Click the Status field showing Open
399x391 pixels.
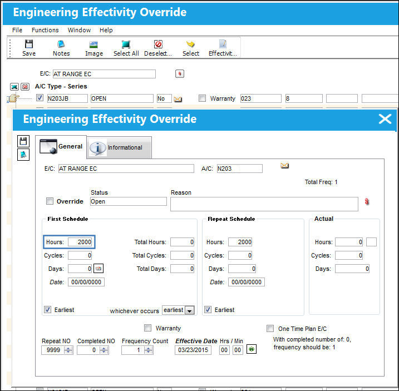click(x=129, y=201)
